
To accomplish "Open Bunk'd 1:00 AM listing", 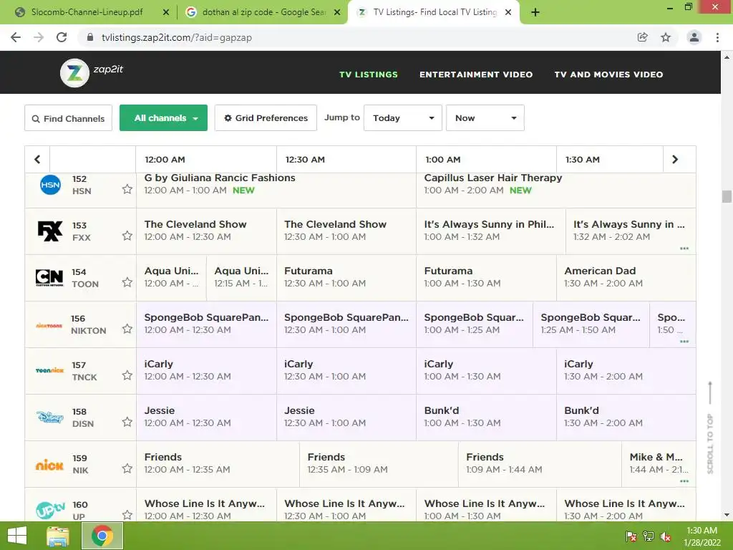I will tap(486, 417).
